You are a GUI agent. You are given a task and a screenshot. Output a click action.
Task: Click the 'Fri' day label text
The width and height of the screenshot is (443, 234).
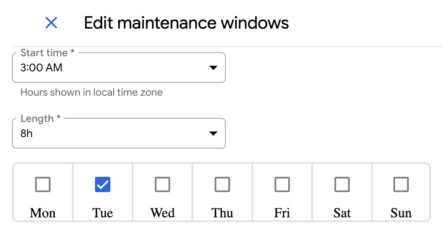tap(282, 213)
